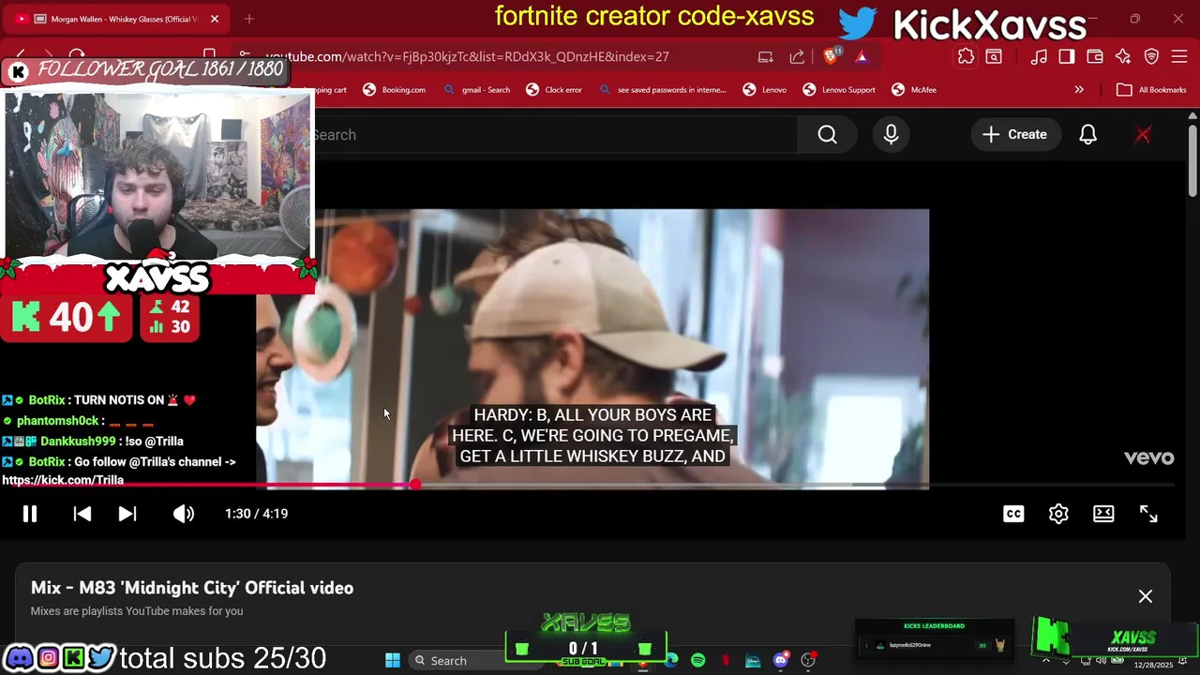
Task: Open the kick.com/Trilla link in chat
Action: [x=63, y=480]
